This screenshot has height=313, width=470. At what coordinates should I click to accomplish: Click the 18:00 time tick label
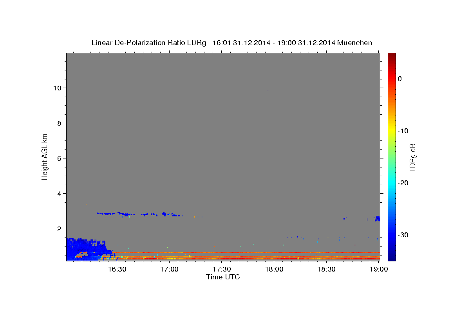[x=274, y=270]
